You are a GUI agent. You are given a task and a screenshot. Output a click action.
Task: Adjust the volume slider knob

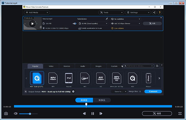tap(30, 114)
